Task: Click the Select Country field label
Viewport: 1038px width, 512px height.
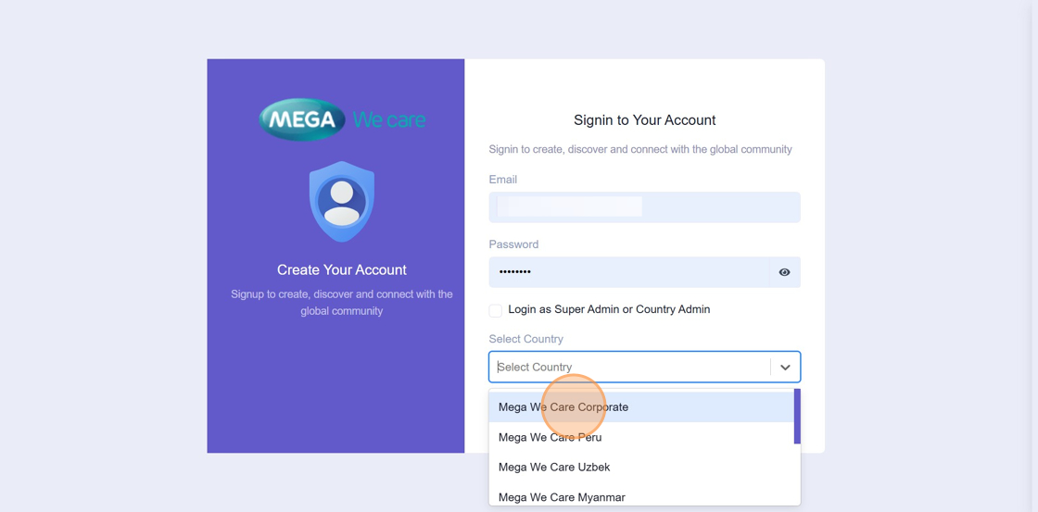Action: pos(525,339)
